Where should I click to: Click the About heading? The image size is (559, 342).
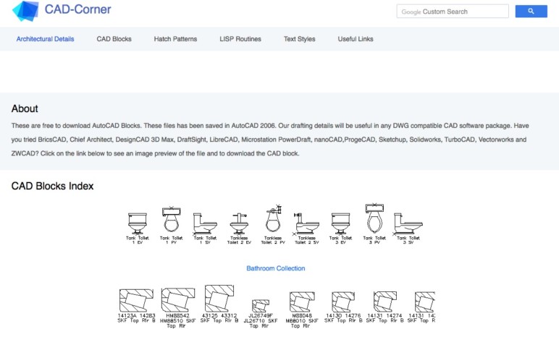pos(25,108)
